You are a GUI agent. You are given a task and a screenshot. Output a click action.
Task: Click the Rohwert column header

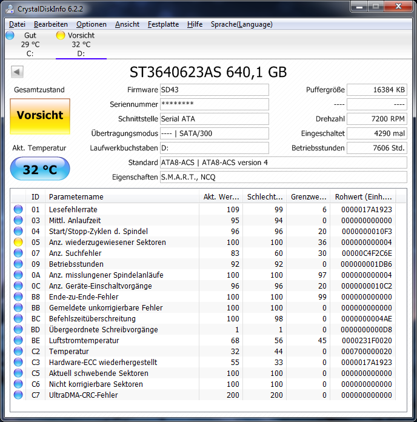pos(363,196)
